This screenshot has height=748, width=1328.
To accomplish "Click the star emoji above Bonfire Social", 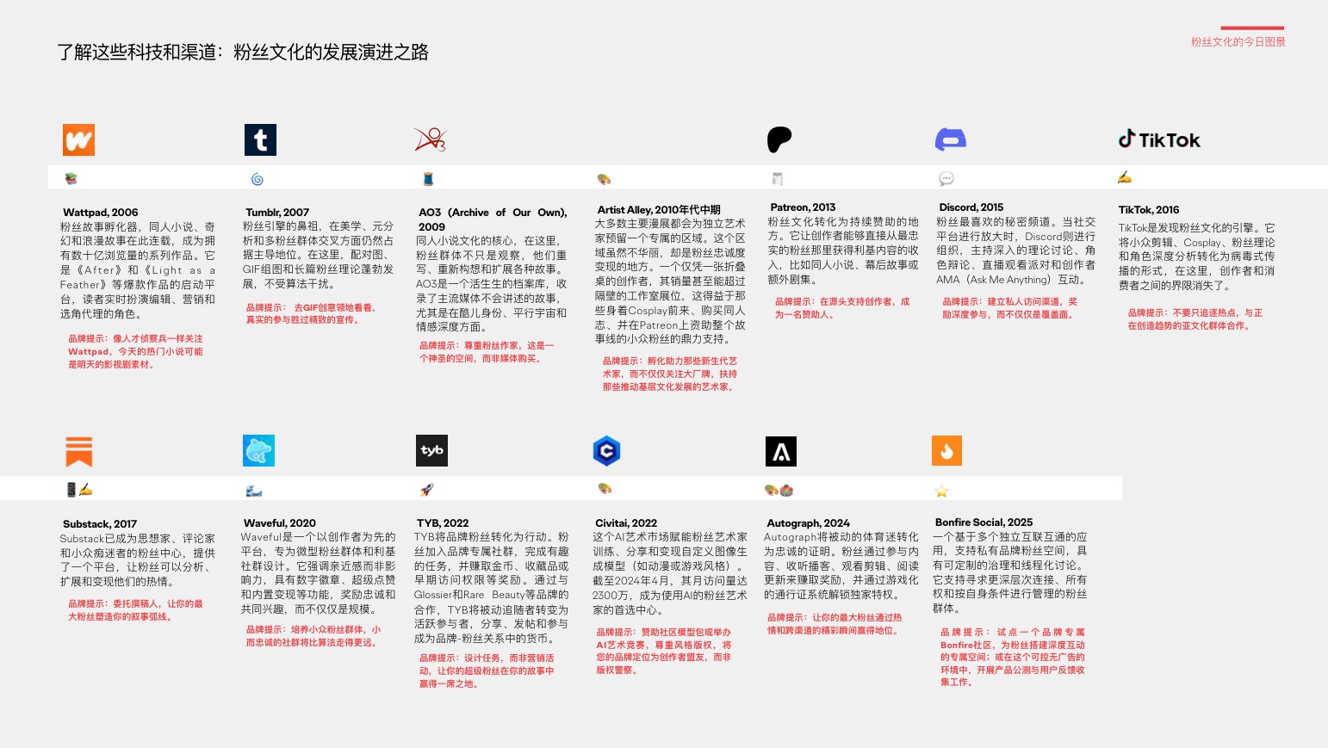I will pos(941,491).
